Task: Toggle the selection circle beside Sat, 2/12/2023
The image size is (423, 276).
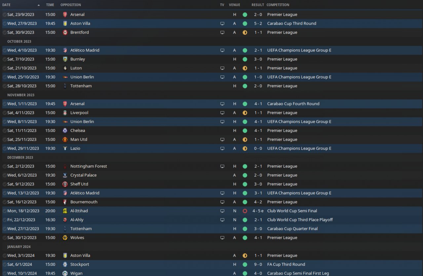Action: pos(4,166)
